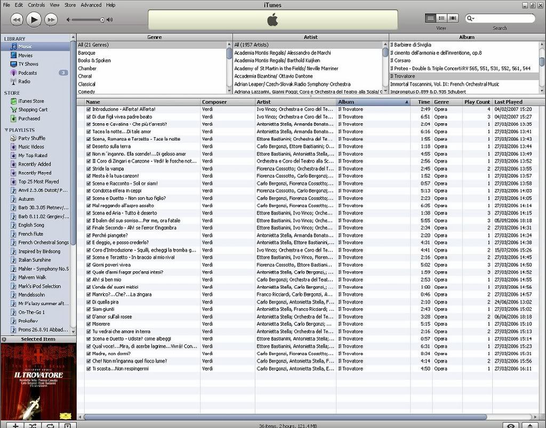This screenshot has width=546, height=428.
Task: Uncheck 'Condotta ell'era in ceppi' checkbox
Action: [89, 191]
